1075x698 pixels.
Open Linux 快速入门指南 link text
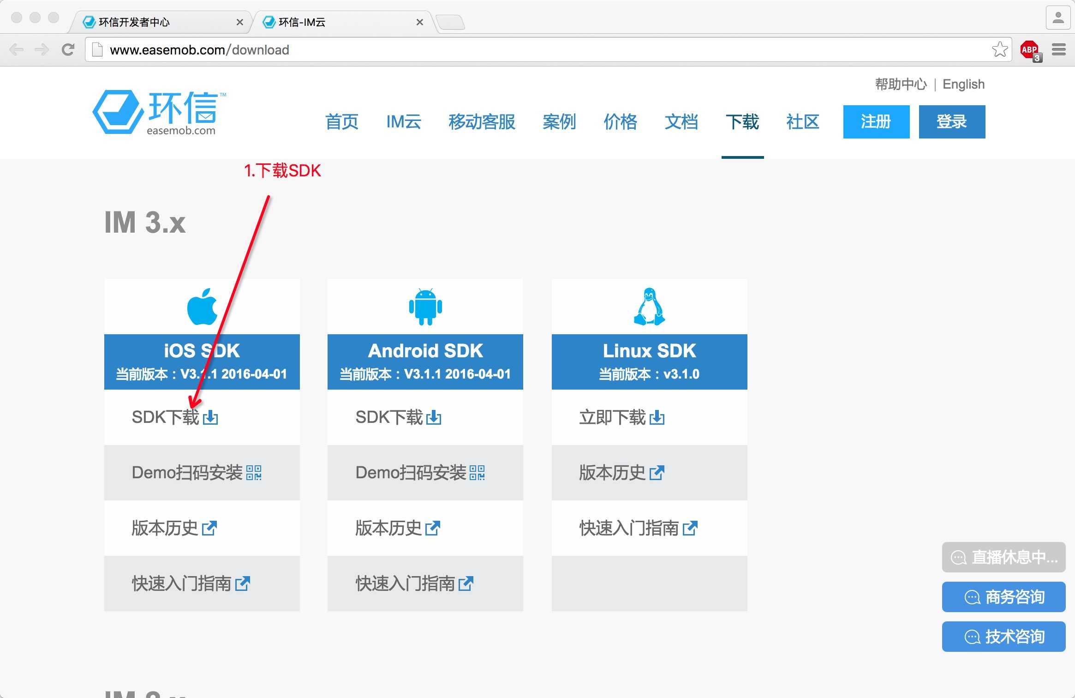click(x=629, y=528)
